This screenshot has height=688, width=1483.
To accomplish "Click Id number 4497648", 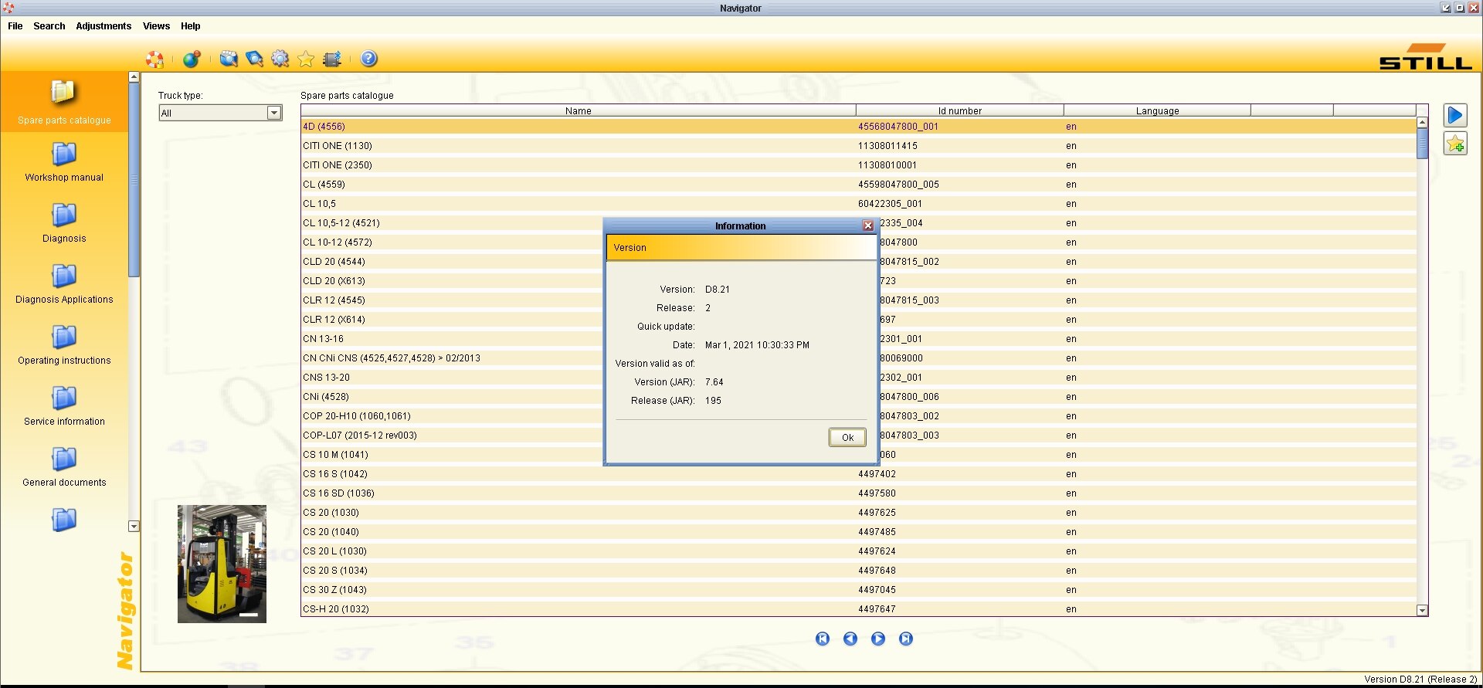I will 877,571.
